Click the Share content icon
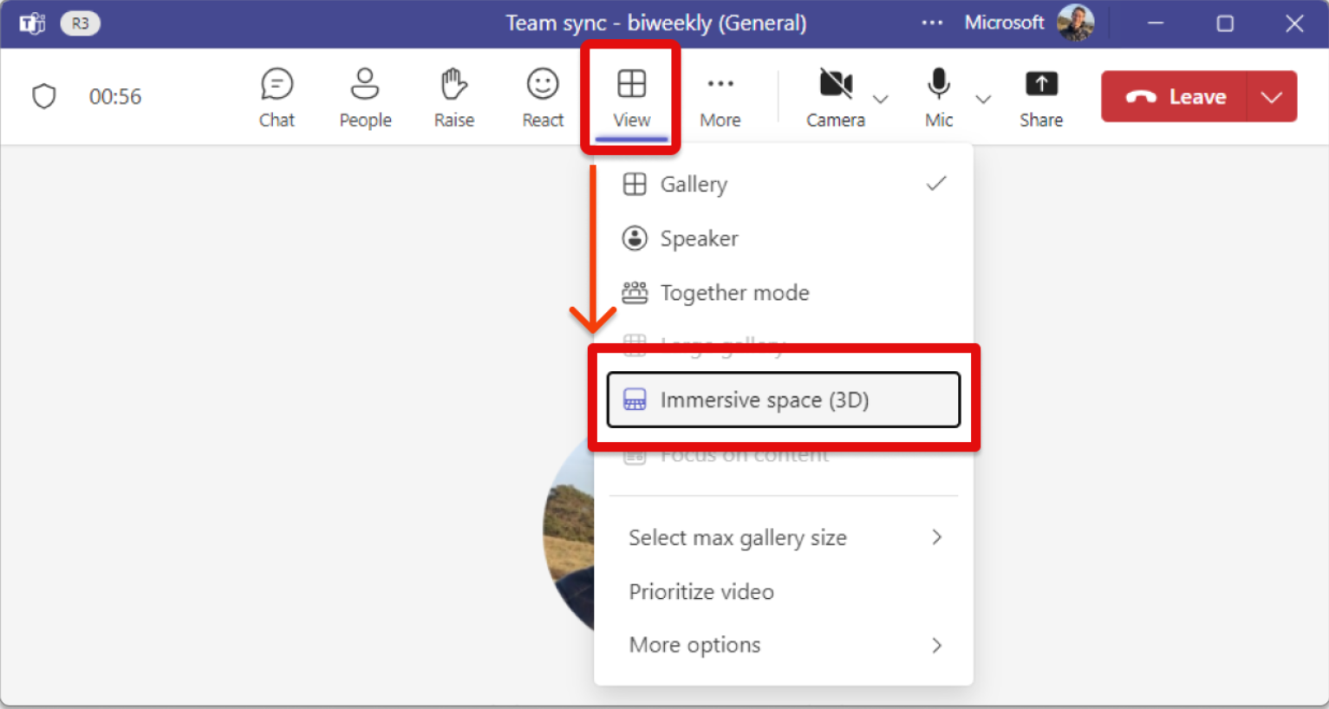This screenshot has width=1329, height=709. click(x=1040, y=96)
